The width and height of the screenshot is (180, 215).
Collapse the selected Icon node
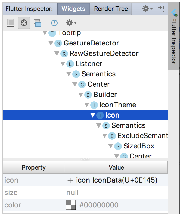pyautogui.click(x=93, y=115)
